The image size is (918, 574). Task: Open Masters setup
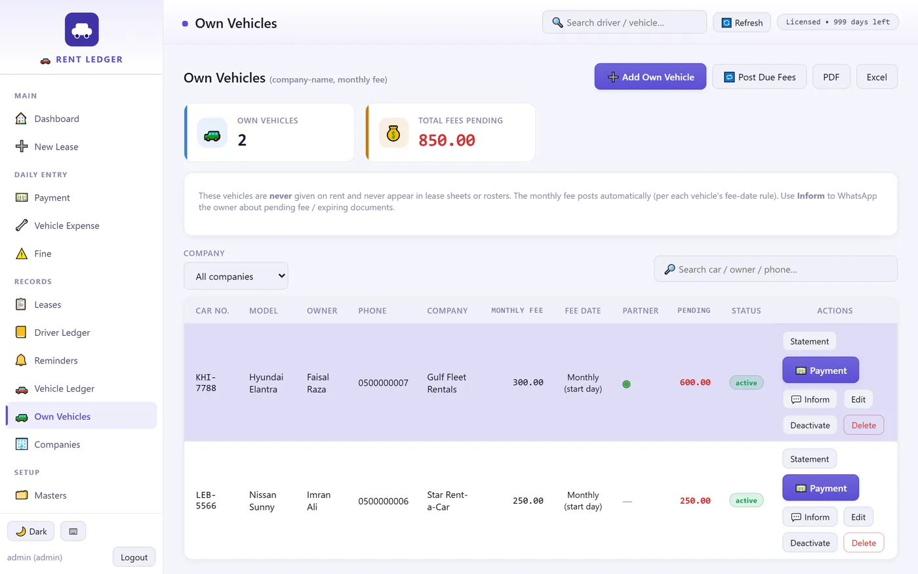pyautogui.click(x=81, y=495)
